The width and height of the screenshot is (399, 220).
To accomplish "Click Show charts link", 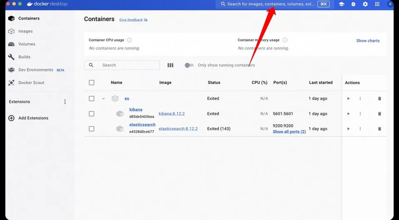I will coord(368,41).
